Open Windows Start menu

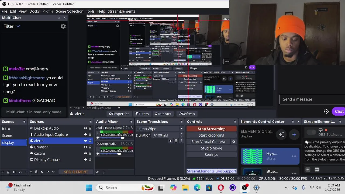pyautogui.click(x=89, y=188)
